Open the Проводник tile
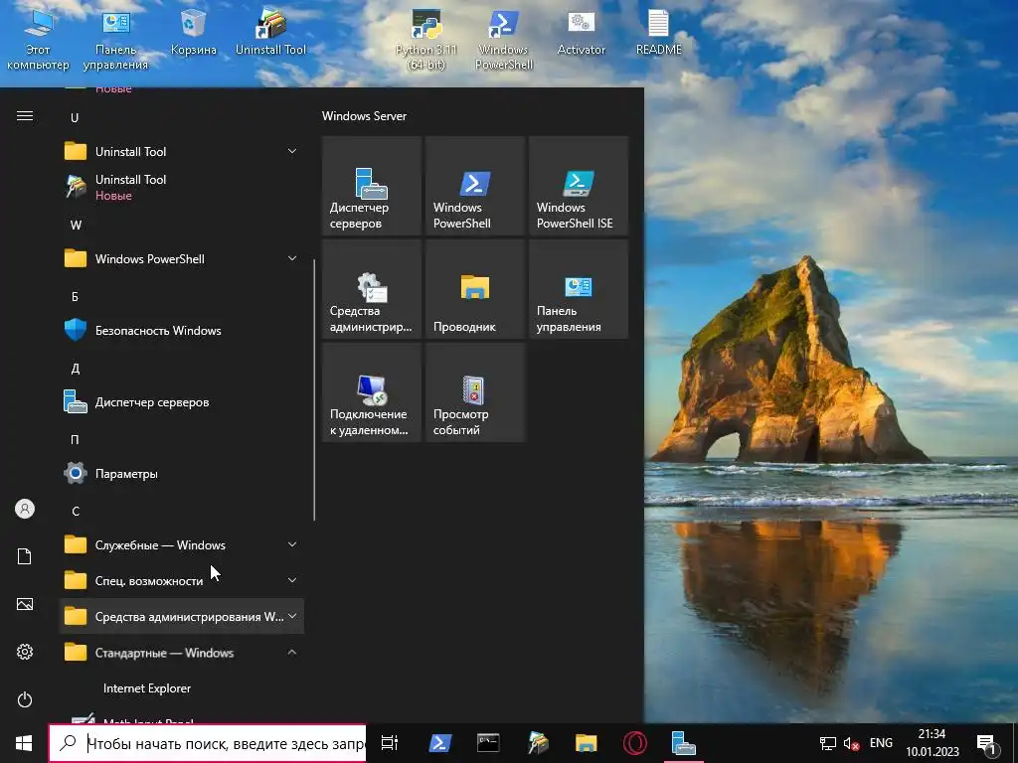The image size is (1018, 763). 474,289
